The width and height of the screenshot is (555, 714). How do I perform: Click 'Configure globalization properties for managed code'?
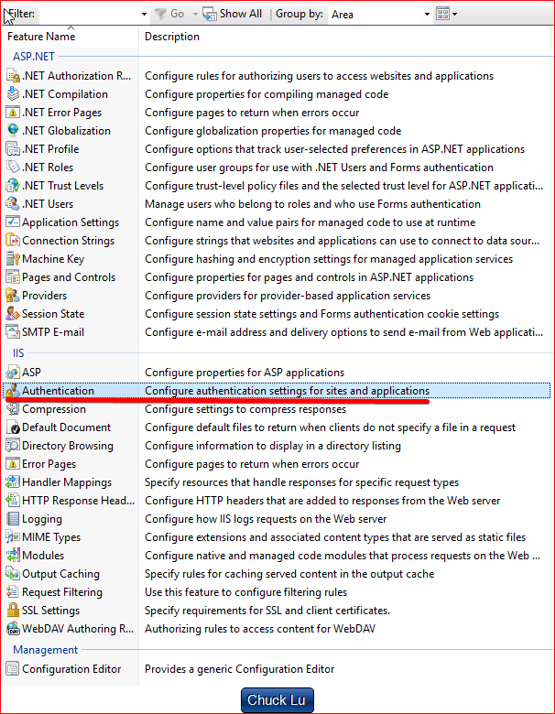click(273, 131)
